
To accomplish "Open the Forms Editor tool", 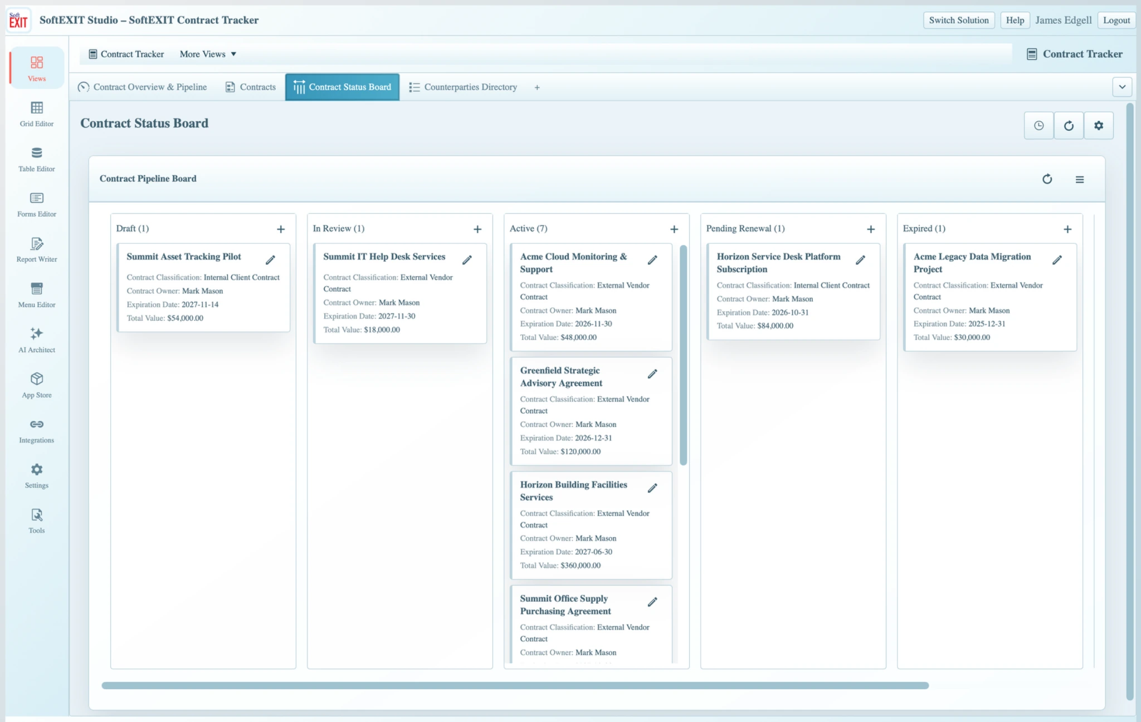I will click(37, 205).
